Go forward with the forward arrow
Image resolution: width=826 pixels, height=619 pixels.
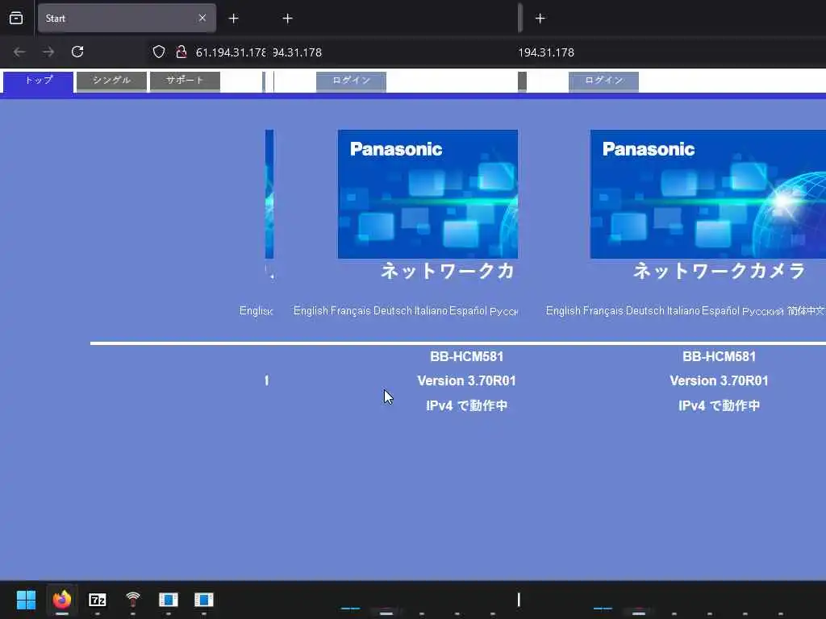(x=48, y=52)
